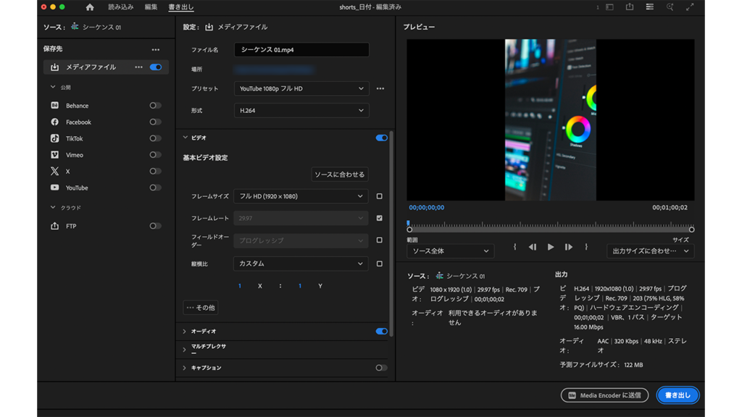Click the ソースに合わせる button
Viewport: 742px width, 417px height.
tap(340, 174)
